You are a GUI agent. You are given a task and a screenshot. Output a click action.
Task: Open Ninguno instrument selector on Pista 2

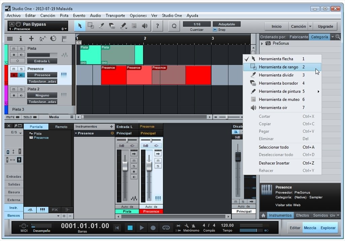click(x=42, y=96)
